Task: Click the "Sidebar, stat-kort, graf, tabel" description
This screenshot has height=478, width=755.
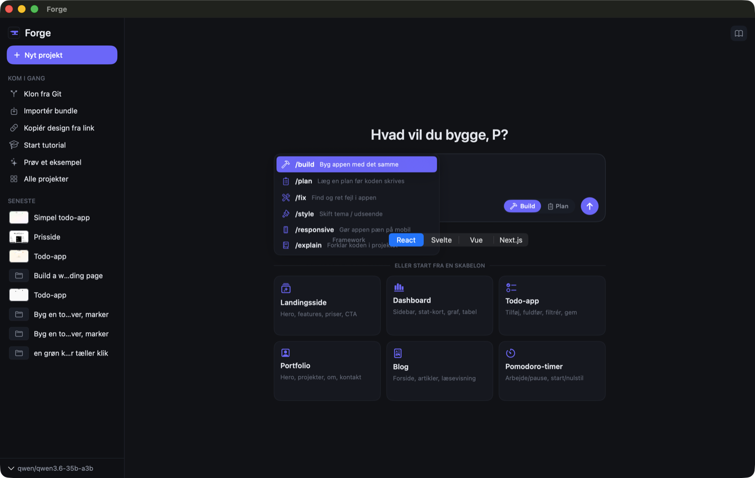Action: (x=435, y=312)
